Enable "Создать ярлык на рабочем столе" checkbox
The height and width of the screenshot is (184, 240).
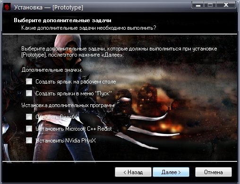tap(29, 82)
